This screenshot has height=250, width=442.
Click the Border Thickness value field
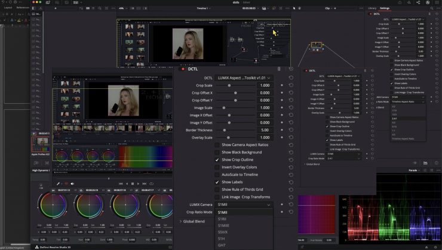[265, 130]
